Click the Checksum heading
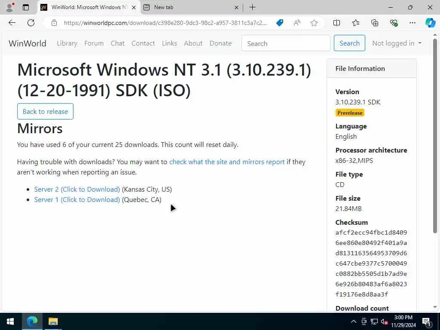 click(351, 222)
